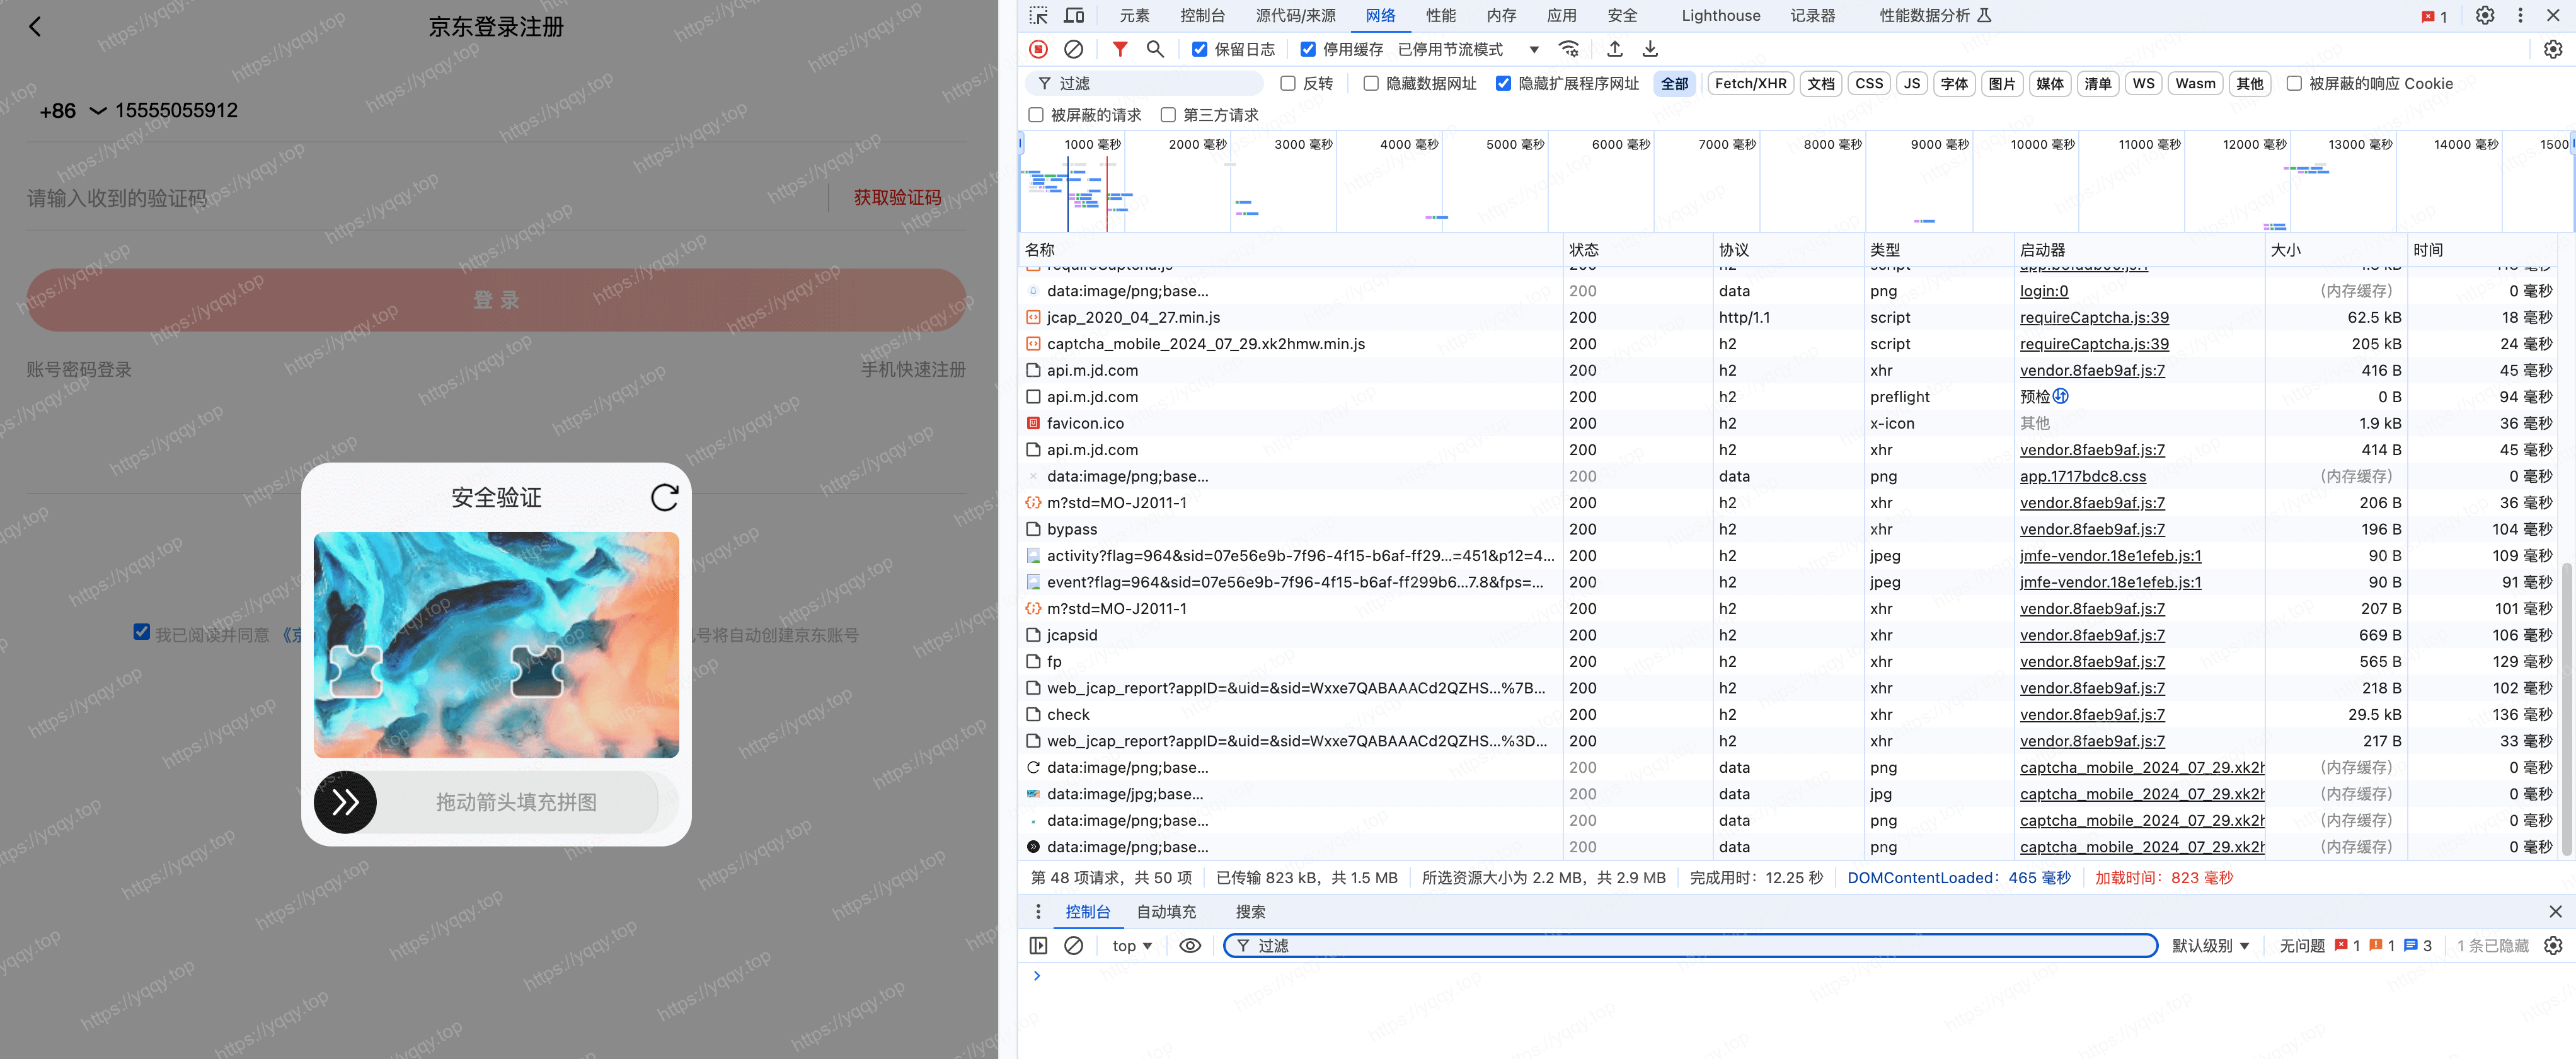Open 手机快速注册 link
The width and height of the screenshot is (2576, 1059).
coord(913,370)
